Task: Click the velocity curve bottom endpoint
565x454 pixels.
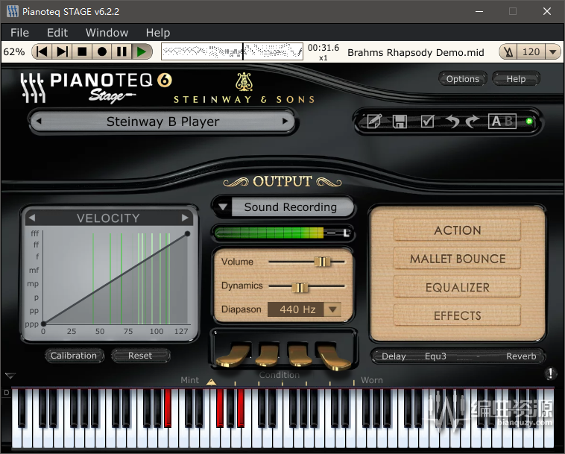Action: [43, 324]
